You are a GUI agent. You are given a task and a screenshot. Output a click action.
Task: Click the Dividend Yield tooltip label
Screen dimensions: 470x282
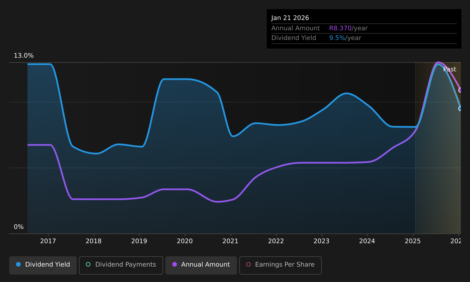[294, 38]
